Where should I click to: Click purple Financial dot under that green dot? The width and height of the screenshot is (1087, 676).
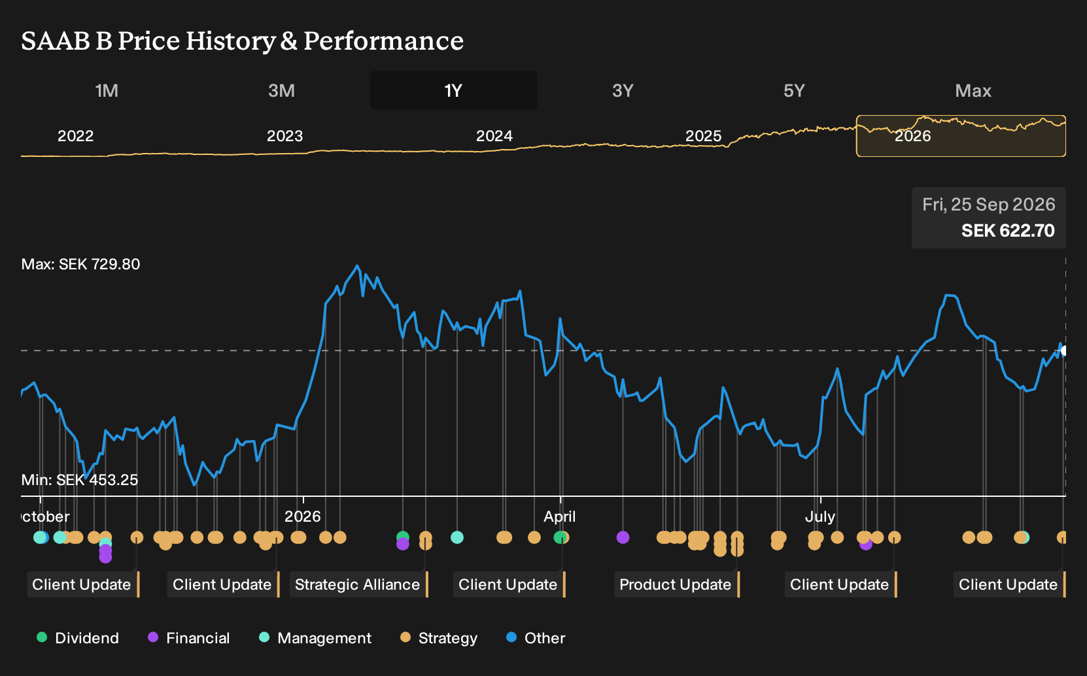(x=403, y=544)
